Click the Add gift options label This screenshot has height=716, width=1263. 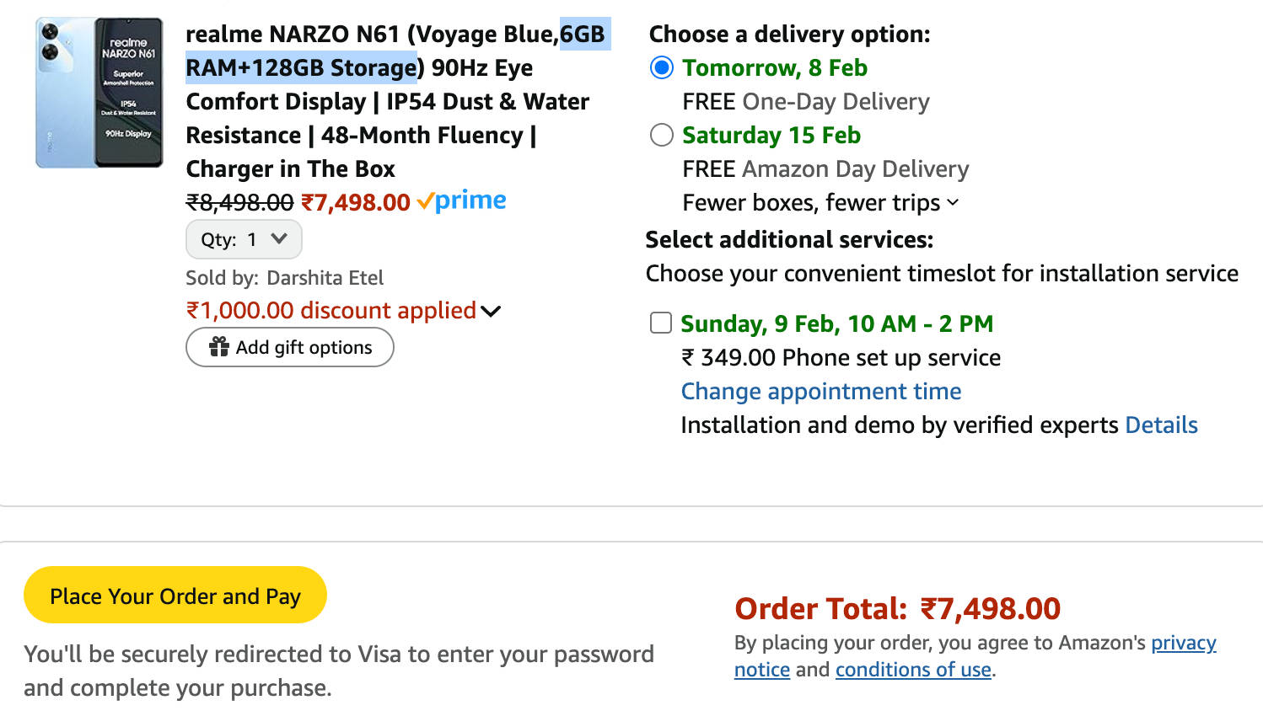(x=304, y=347)
